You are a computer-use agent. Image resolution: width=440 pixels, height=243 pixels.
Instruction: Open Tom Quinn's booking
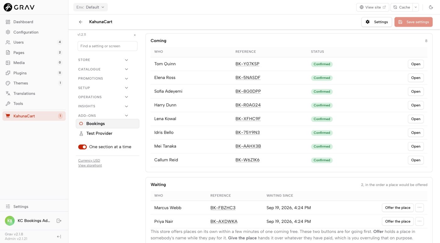point(415,64)
